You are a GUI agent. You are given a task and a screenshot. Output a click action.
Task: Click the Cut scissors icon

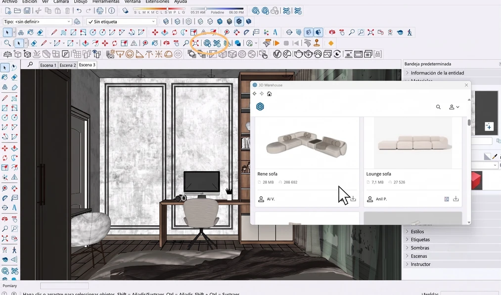tap(39, 11)
